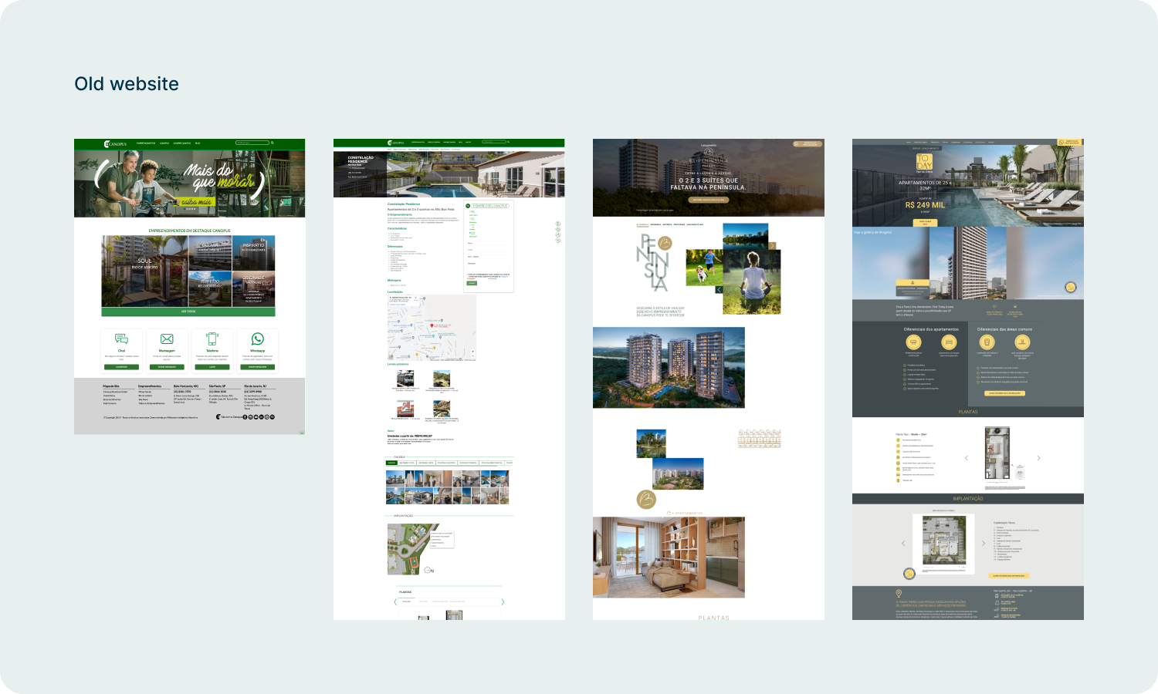Open the Inspiratto Belo Horizonte tile
This screenshot has width=1158, height=694.
(253, 254)
